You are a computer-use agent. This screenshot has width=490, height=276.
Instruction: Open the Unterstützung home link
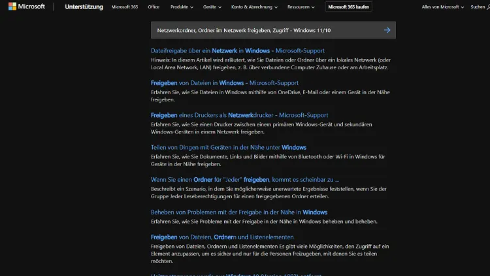(84, 7)
